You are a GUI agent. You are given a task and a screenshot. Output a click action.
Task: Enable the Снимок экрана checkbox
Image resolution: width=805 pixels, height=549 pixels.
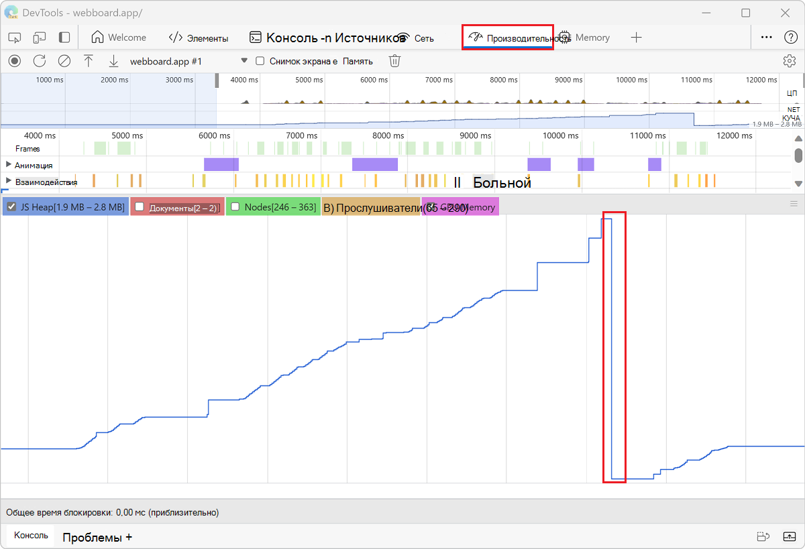(260, 61)
